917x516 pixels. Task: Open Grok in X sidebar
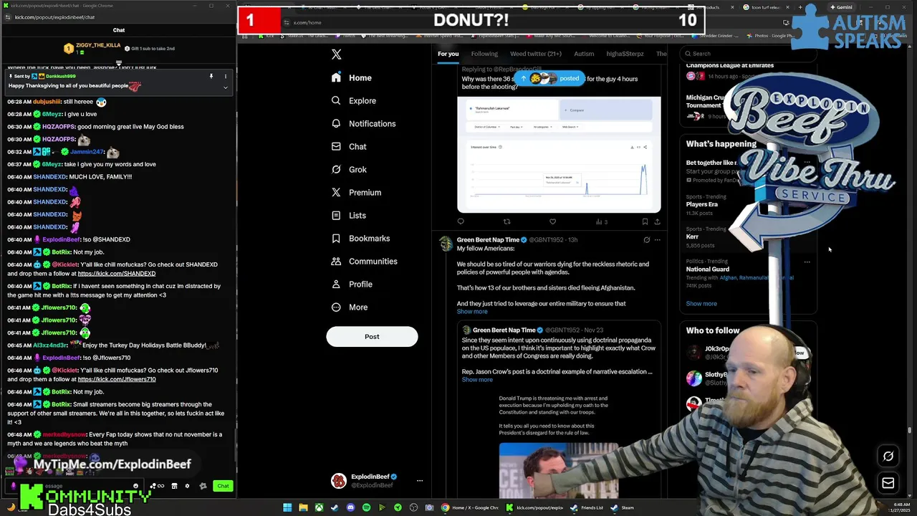point(349,169)
